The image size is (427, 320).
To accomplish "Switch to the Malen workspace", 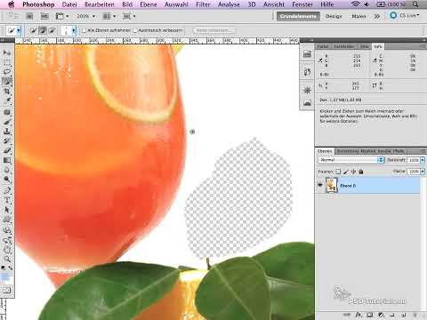I will pos(359,16).
